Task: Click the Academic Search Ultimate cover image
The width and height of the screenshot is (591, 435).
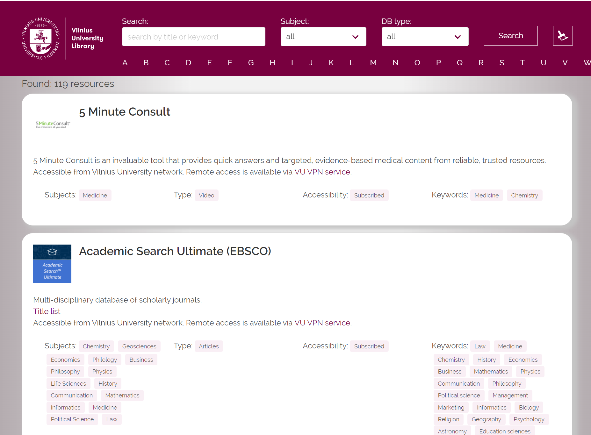Action: (52, 263)
